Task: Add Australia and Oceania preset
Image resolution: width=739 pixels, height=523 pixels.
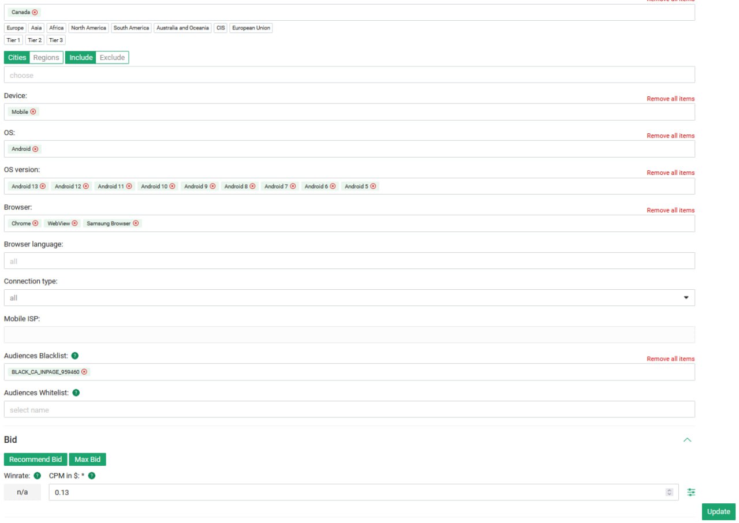Action: tap(183, 28)
